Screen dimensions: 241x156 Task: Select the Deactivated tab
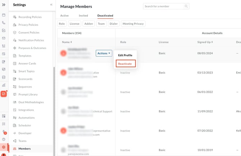105,15
